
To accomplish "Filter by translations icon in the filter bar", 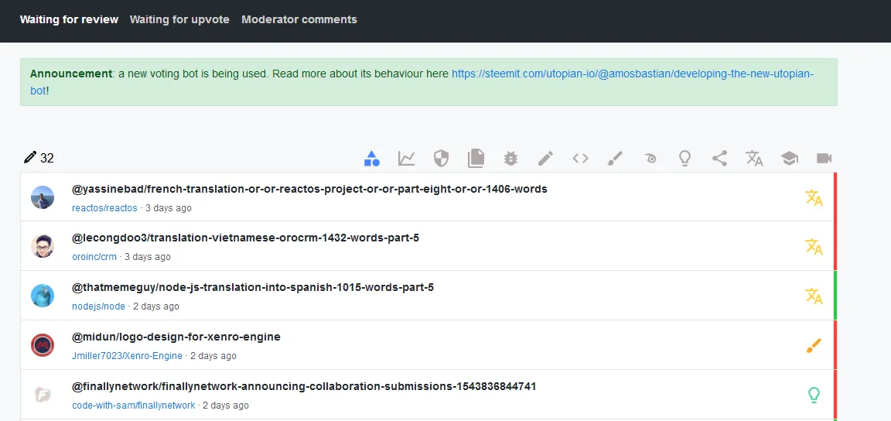I will pos(754,159).
